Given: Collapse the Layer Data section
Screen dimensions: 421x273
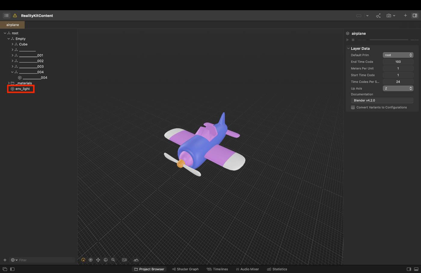Looking at the screenshot, I should tap(348, 48).
